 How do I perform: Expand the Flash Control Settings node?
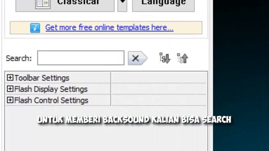point(10,100)
